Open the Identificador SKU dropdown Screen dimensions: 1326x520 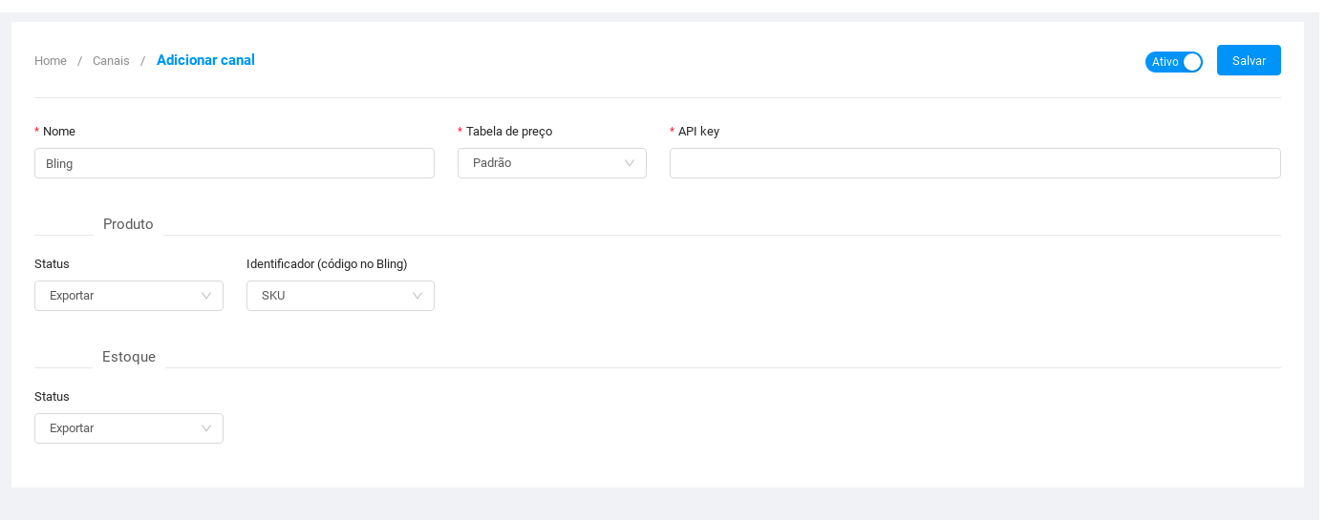(x=340, y=296)
